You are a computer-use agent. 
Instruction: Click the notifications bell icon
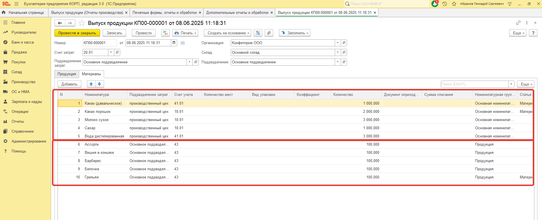pyautogui.click(x=435, y=4)
